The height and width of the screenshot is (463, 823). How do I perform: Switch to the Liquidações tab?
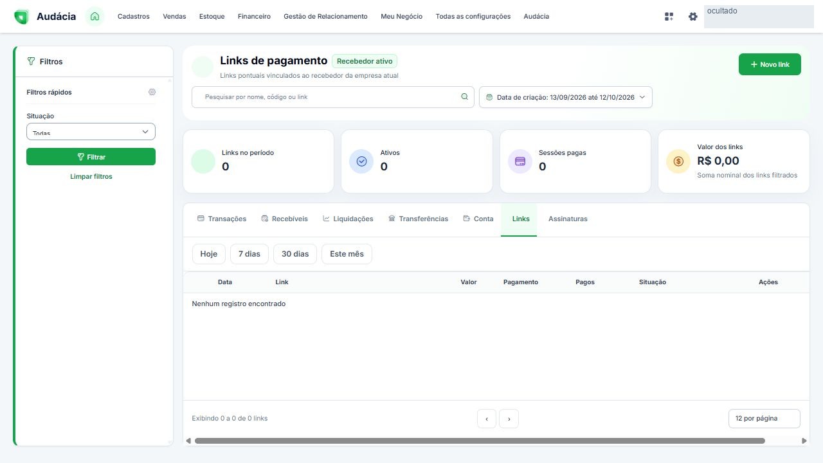coord(348,219)
